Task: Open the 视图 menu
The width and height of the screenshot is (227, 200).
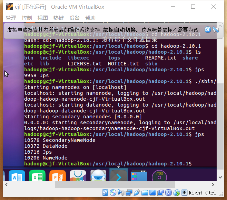Action: (43, 18)
